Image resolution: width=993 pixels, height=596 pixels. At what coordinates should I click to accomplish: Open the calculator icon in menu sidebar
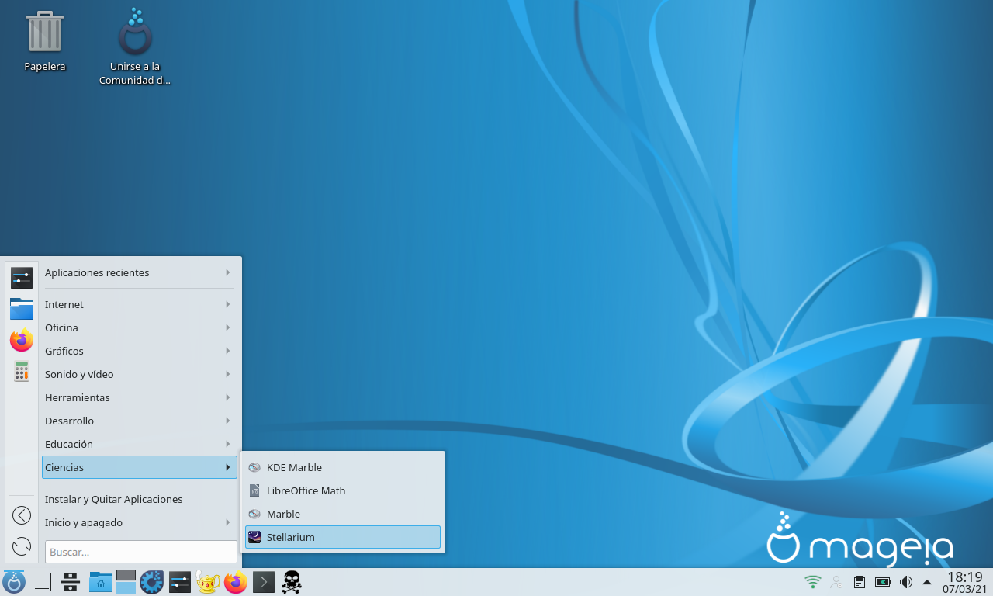click(22, 371)
